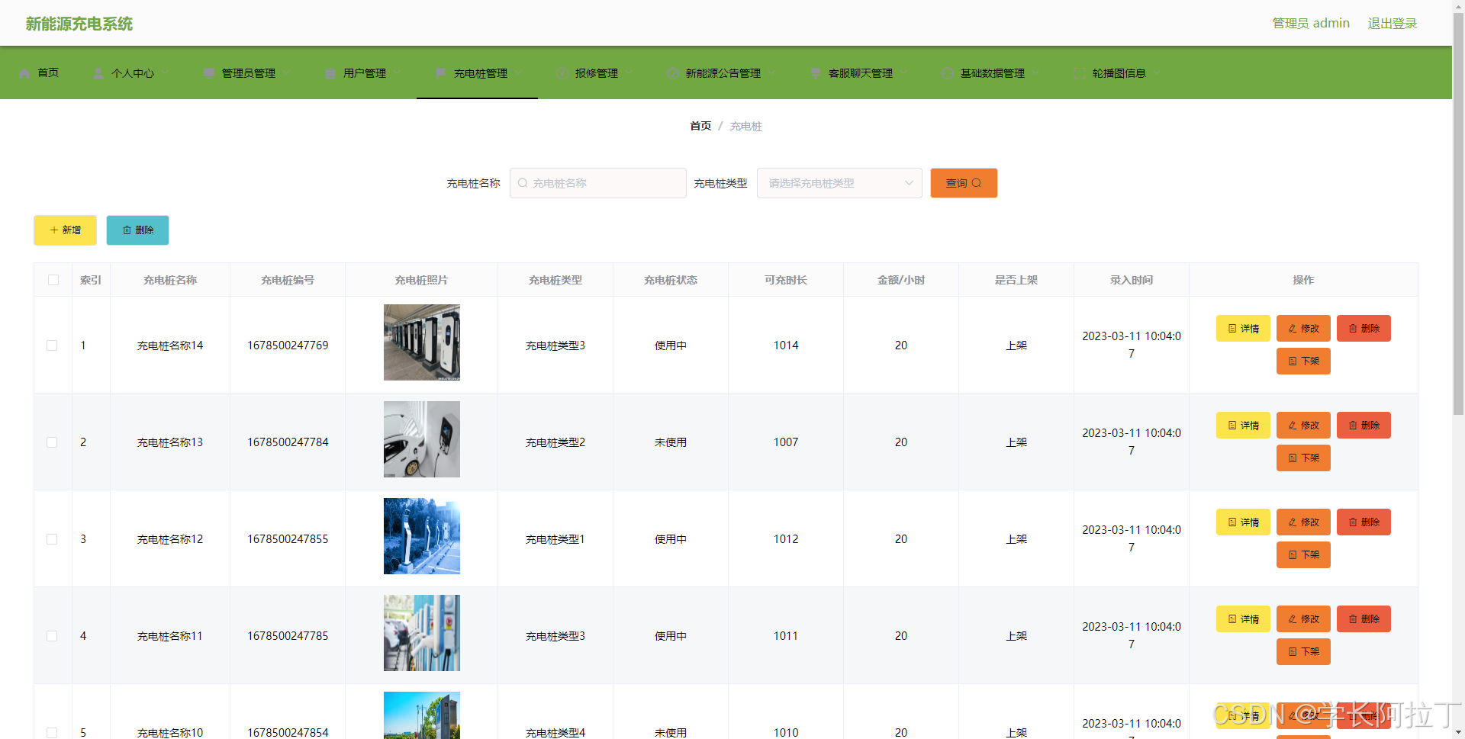This screenshot has width=1465, height=739.
Task: Click the 新增 button to add a record
Action: pos(65,230)
